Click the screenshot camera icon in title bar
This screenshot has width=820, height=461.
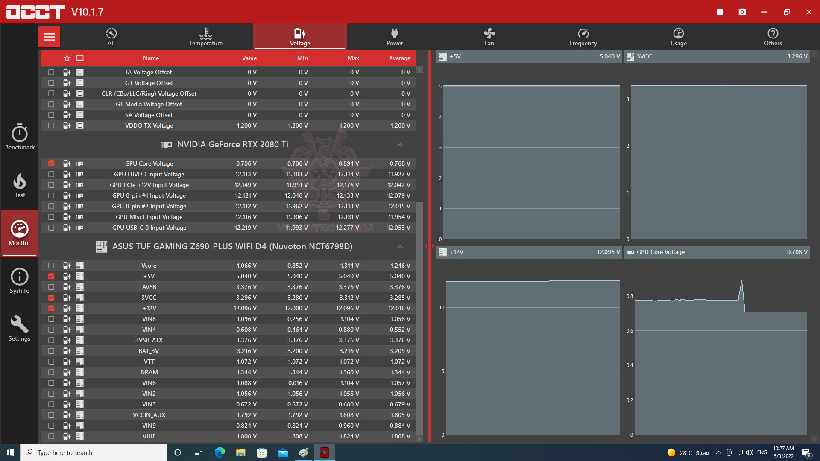click(x=742, y=12)
